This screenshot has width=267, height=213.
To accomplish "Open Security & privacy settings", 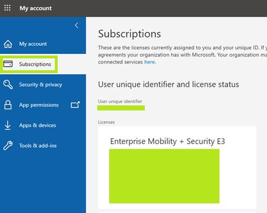I will (41, 84).
